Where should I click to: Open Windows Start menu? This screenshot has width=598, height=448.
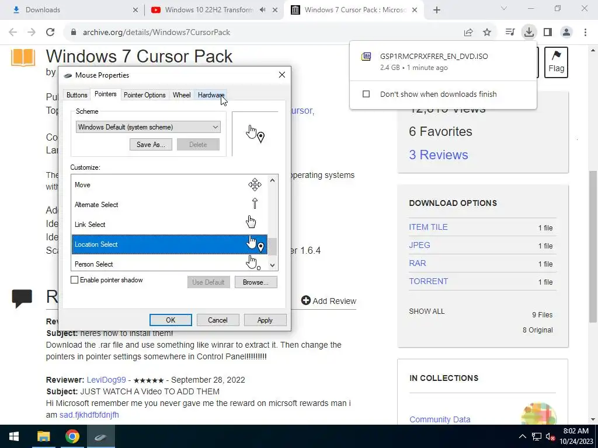point(14,436)
